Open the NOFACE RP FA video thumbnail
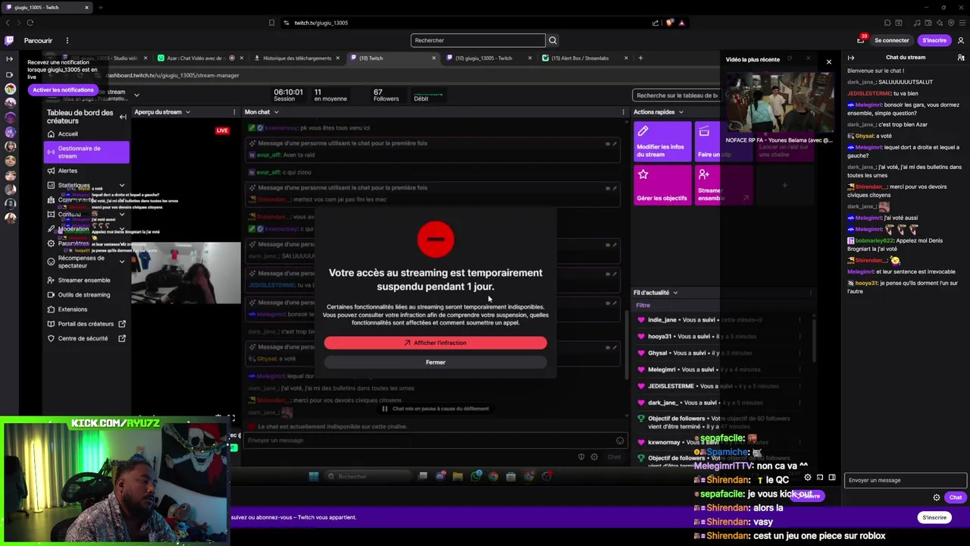Screen dimensions: 970x546 (x=779, y=103)
